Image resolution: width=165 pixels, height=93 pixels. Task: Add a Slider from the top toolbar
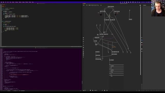[x=96, y=5]
